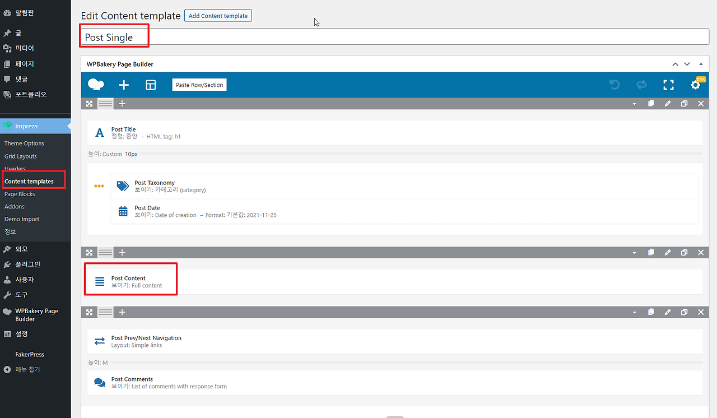717x418 pixels.
Task: Click the Paste Row/Section button
Action: tap(199, 85)
